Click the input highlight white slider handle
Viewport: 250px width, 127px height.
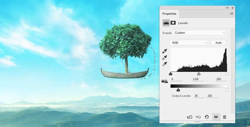tap(227, 74)
